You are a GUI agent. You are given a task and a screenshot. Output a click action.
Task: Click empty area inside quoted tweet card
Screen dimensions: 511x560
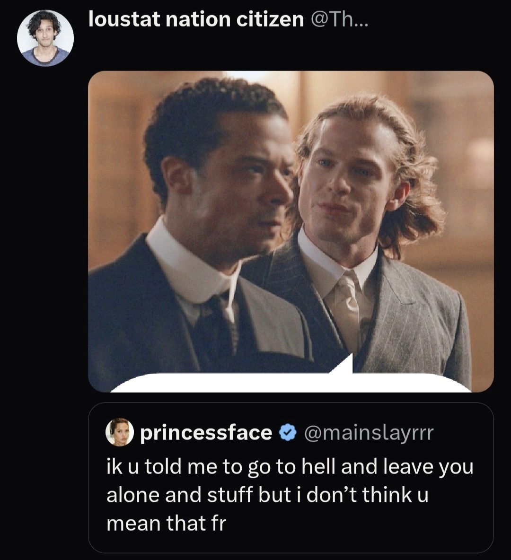[x=379, y=530]
